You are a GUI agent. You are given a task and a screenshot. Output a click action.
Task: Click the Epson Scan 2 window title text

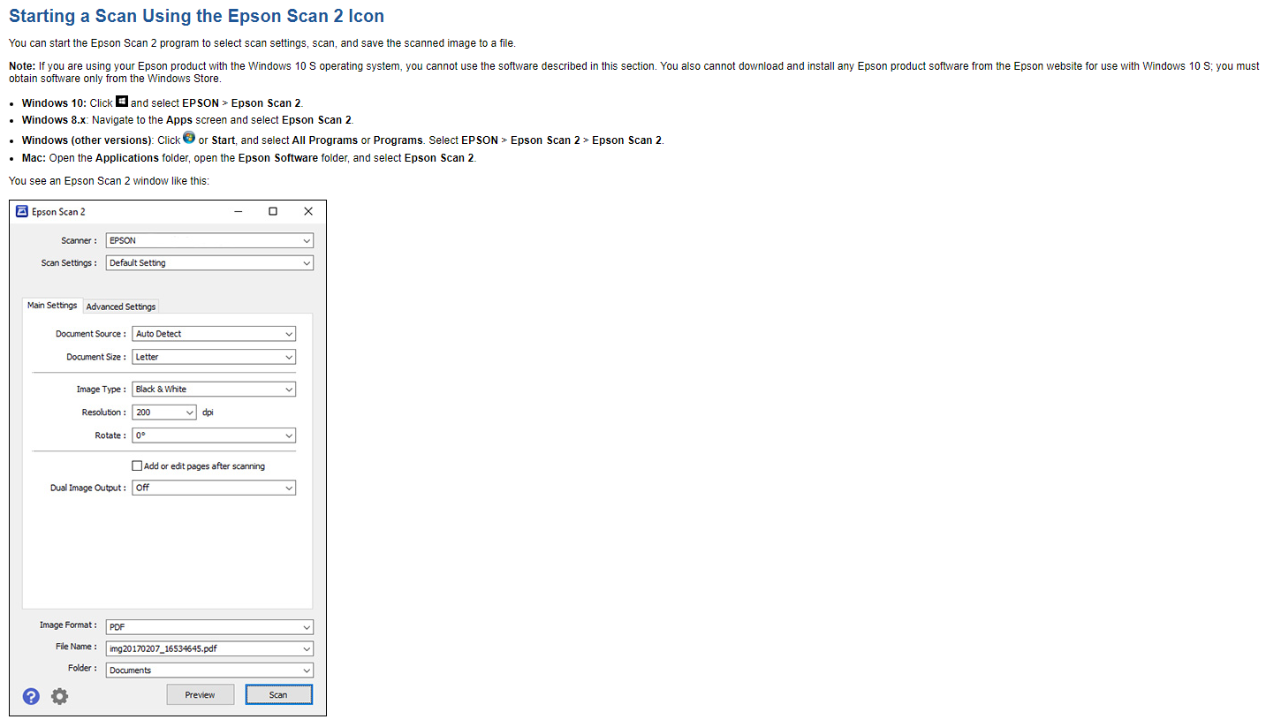(x=58, y=212)
